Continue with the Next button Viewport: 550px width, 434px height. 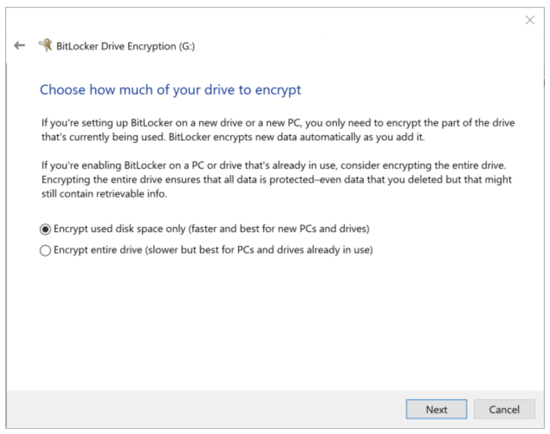point(436,409)
